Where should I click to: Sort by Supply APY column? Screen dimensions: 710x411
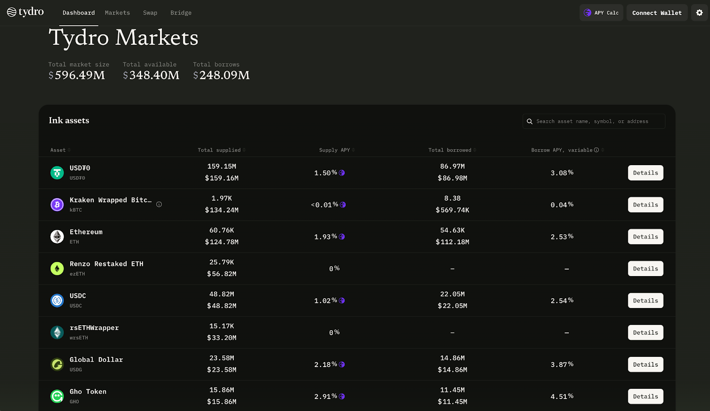tap(337, 150)
